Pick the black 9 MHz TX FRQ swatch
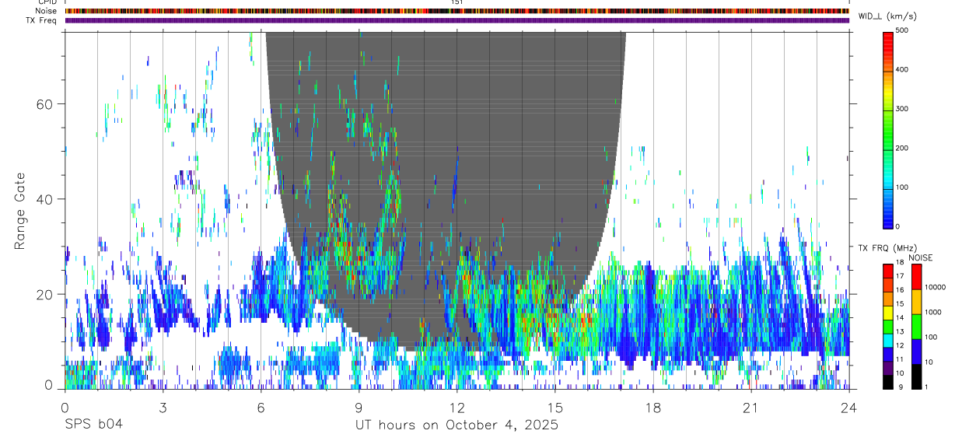955x441 pixels. [888, 382]
